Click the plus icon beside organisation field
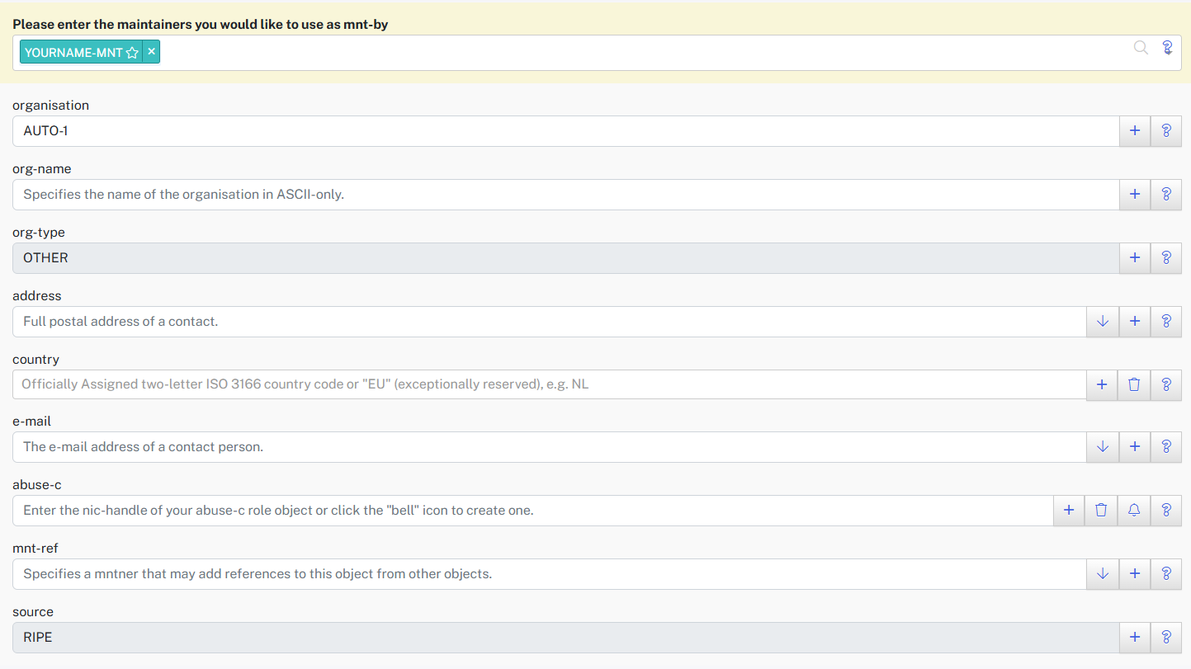 (x=1135, y=131)
